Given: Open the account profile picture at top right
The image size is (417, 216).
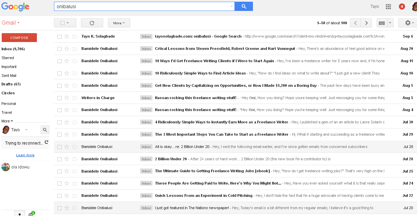Looking at the screenshot, I should (x=414, y=6).
